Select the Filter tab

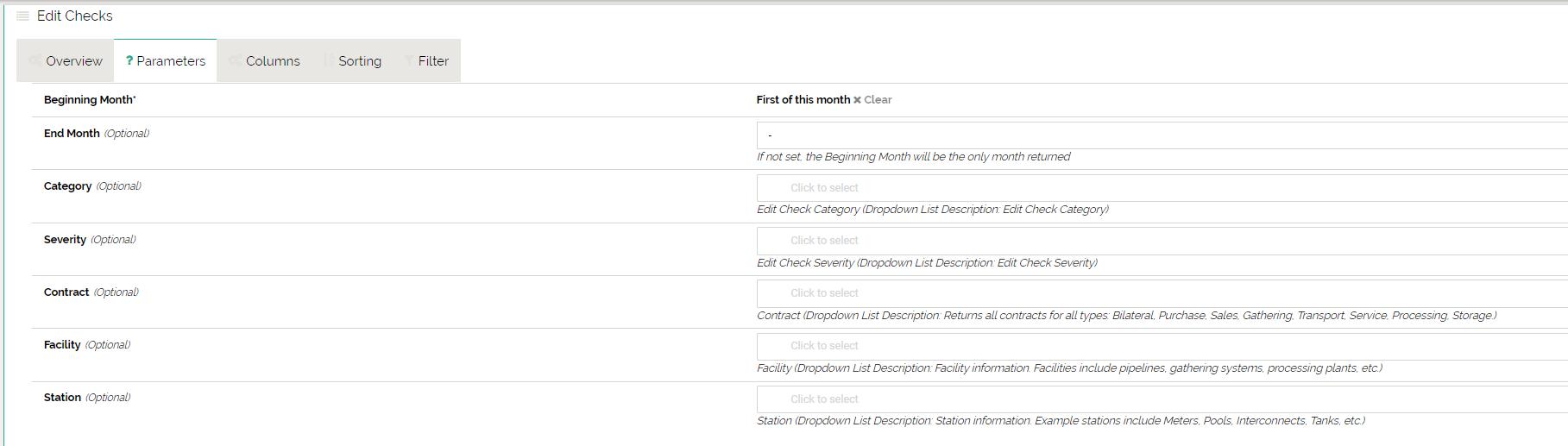433,61
